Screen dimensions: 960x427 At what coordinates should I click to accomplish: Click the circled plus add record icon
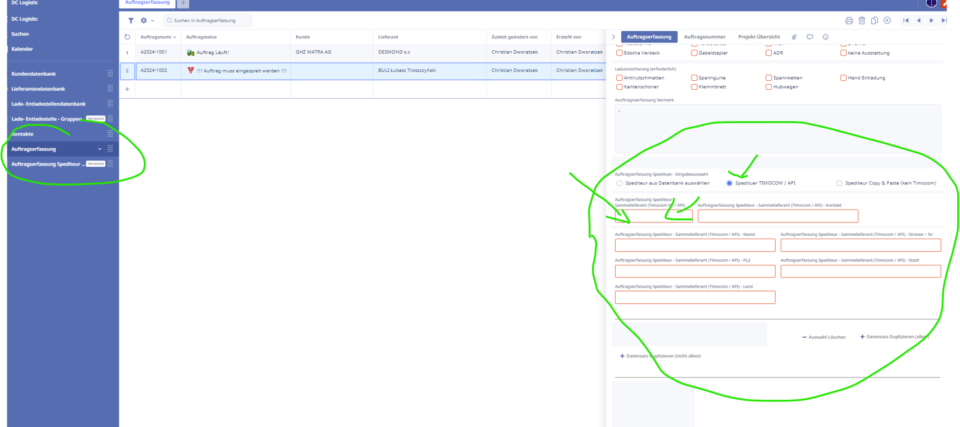pyautogui.click(x=887, y=21)
